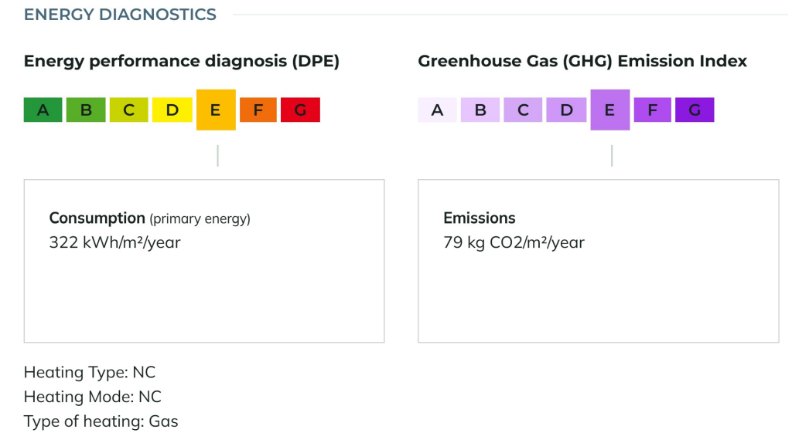This screenshot has height=443, width=792.
Task: Select the orange DPE rating F square
Action: coord(259,110)
